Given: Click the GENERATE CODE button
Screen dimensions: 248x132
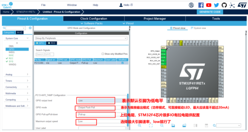Looking at the screenshot, I should click(210, 12).
